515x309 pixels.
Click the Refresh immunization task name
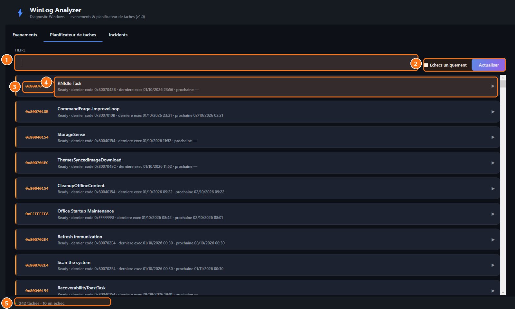80,237
